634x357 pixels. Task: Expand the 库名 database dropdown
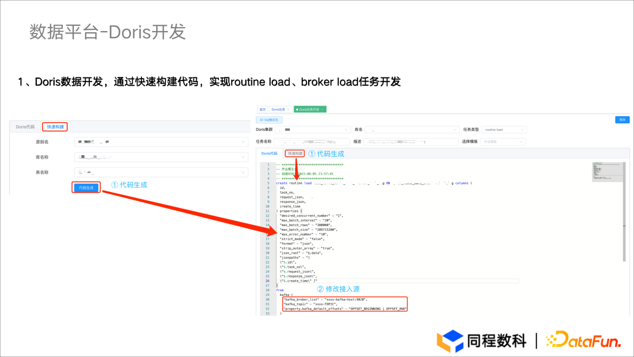(x=412, y=130)
